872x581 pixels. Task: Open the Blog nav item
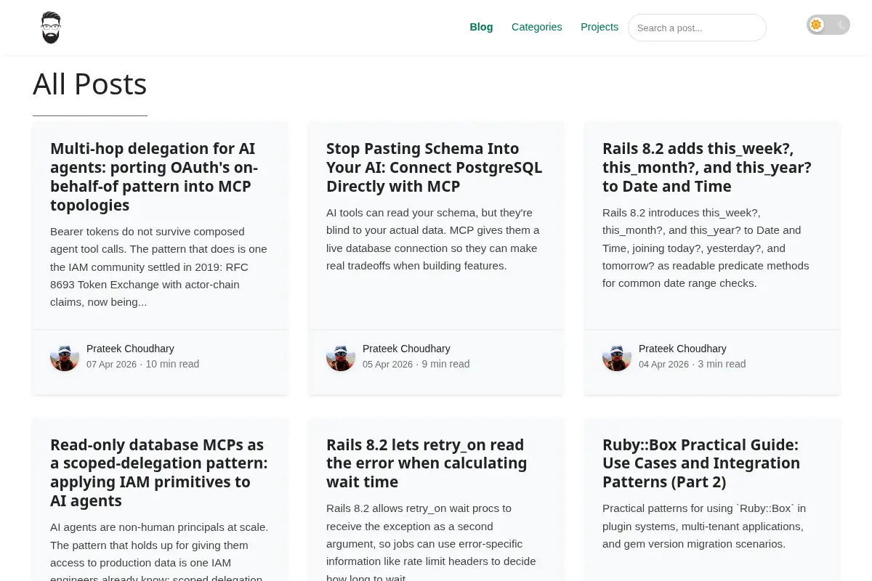pyautogui.click(x=481, y=27)
